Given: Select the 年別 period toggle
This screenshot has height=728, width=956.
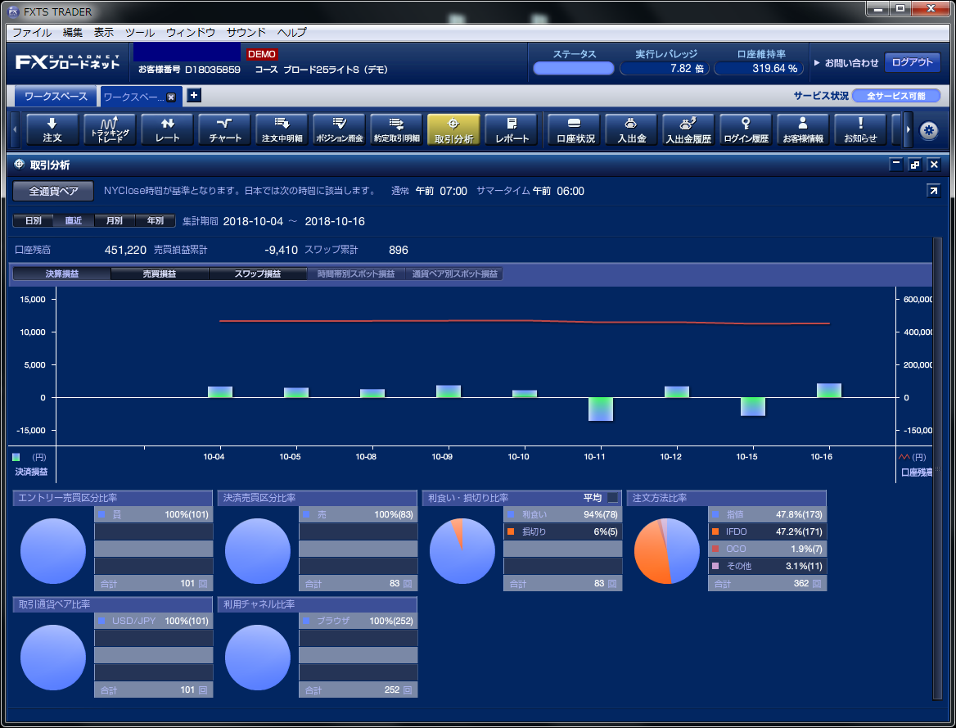Looking at the screenshot, I should point(155,221).
